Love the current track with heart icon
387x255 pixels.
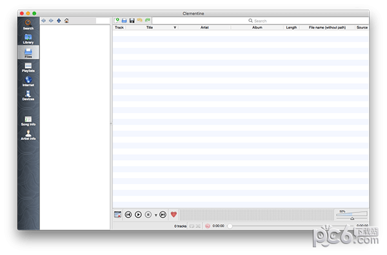pos(174,214)
